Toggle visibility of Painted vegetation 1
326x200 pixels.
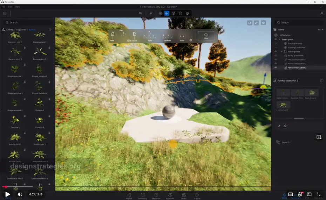pos(276,59)
